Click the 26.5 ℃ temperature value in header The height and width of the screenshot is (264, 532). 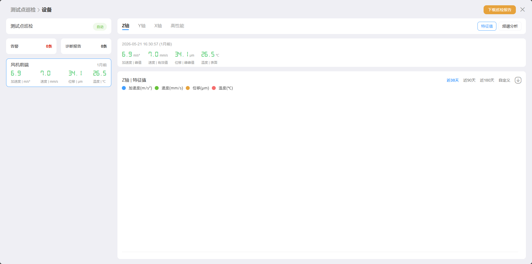(x=210, y=54)
